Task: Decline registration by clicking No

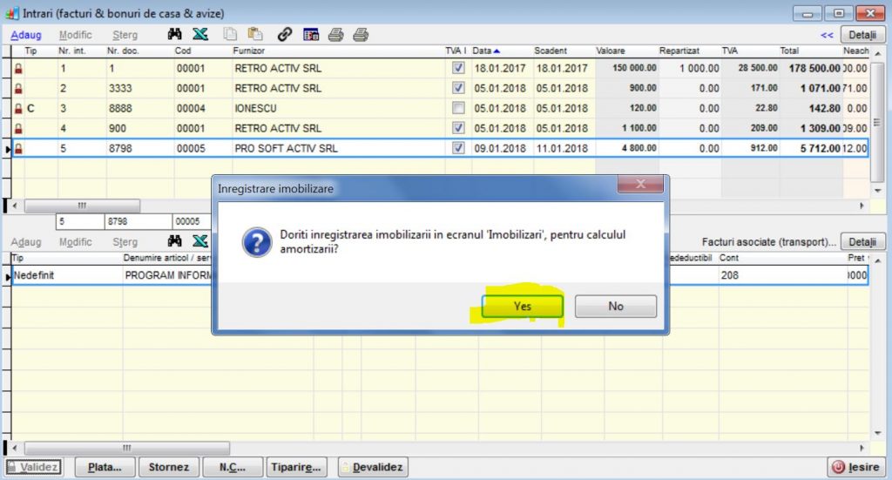Action: (x=615, y=307)
